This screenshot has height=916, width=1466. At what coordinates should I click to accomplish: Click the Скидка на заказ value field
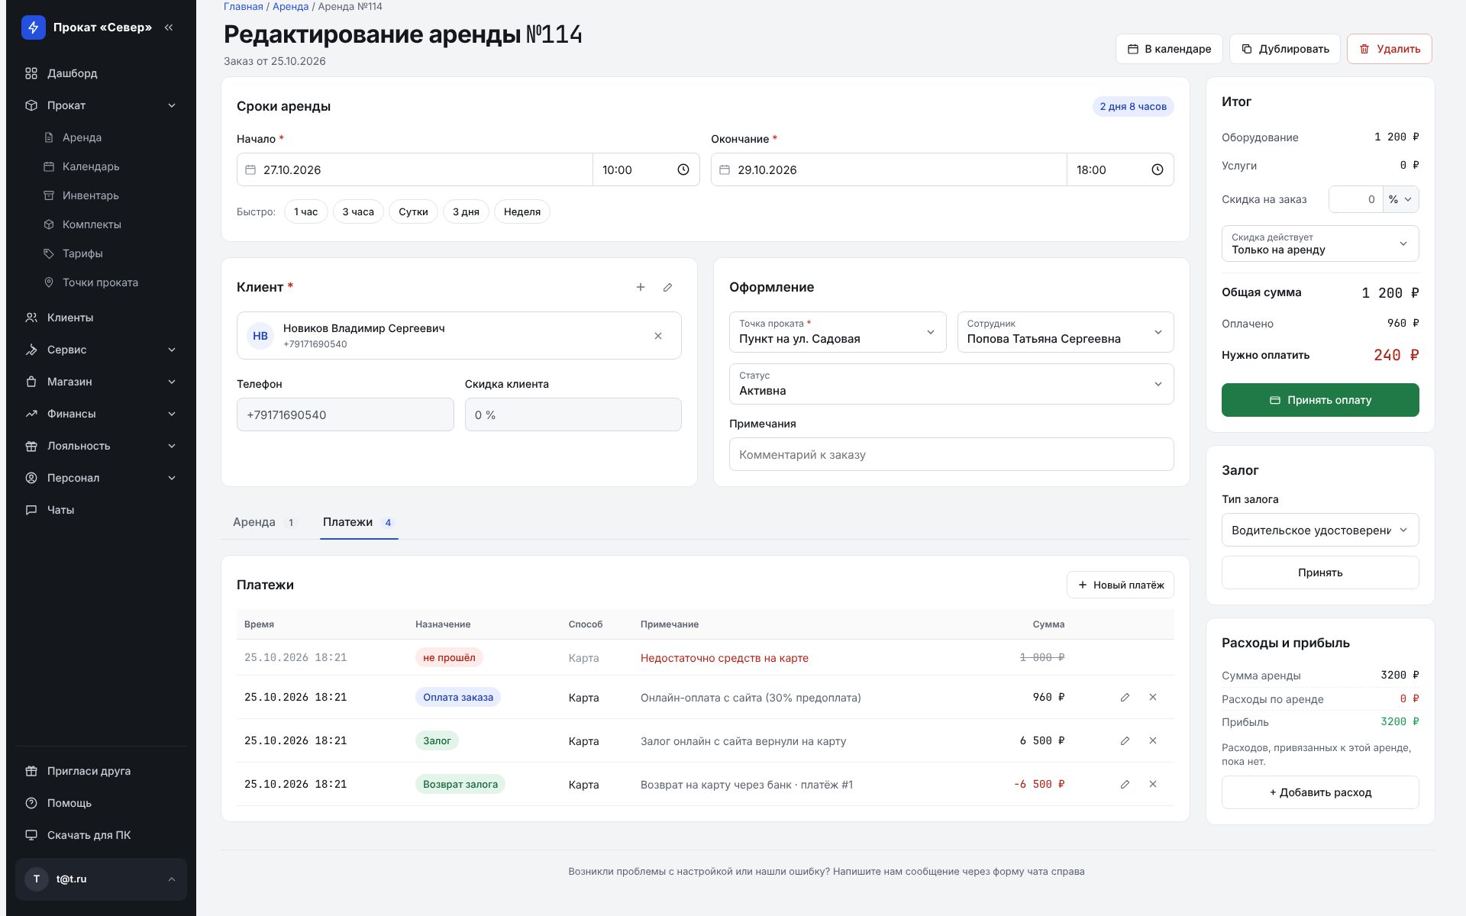[1356, 199]
